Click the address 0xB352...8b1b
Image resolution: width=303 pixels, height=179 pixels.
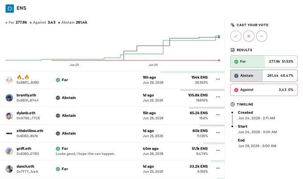(x=27, y=136)
